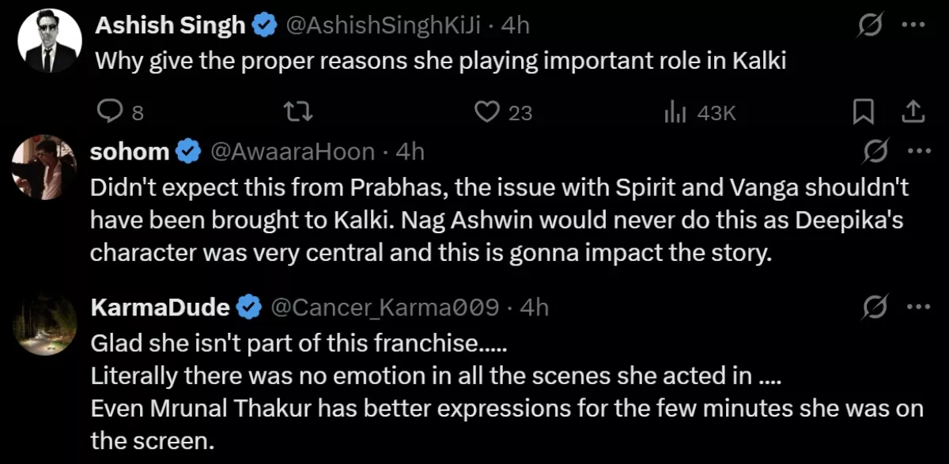This screenshot has width=949, height=464.
Task: Share Ashish Singh's tweet
Action: [x=913, y=114]
